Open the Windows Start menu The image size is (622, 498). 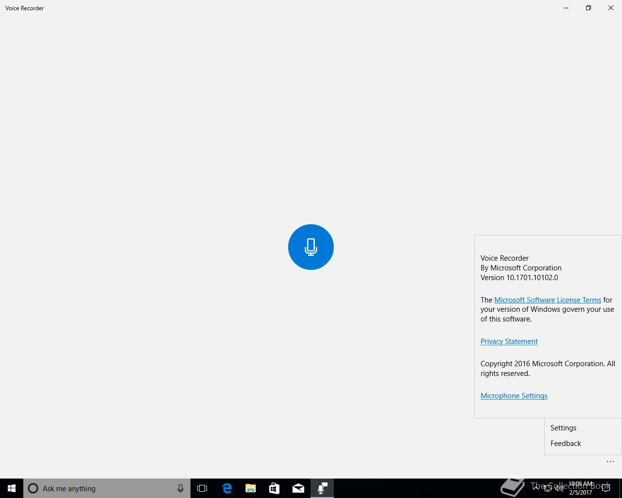(x=12, y=488)
